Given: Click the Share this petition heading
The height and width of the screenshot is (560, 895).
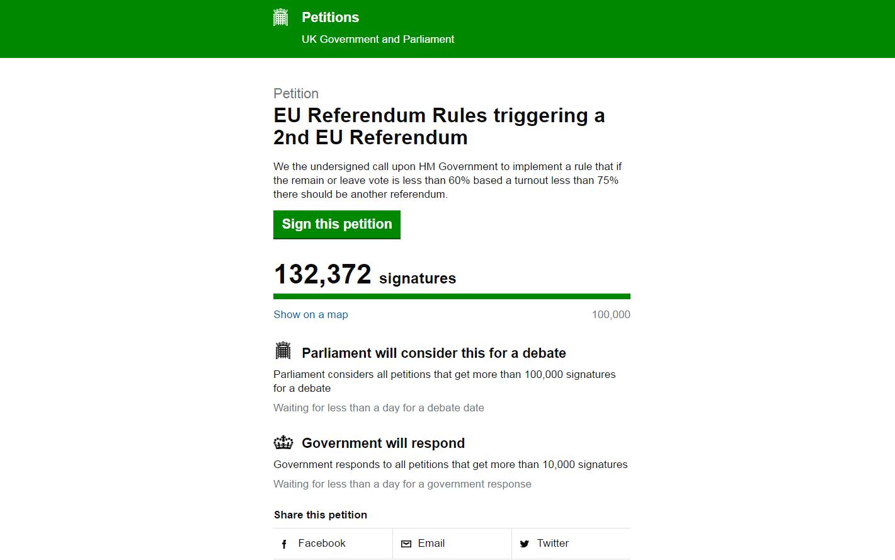Looking at the screenshot, I should click(321, 515).
